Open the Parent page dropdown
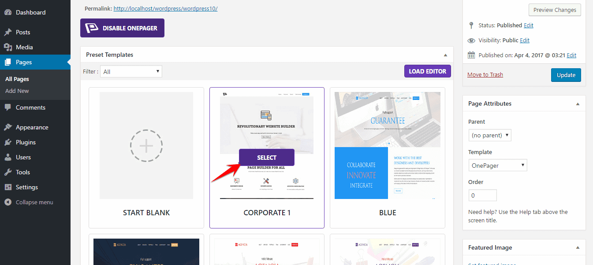This screenshot has height=265, width=593. [489, 135]
